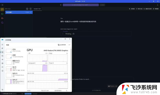Open the Compute 0 engine graph dropdown
Image resolution: width=160 pixels, height=95 pixels.
click(31, 63)
